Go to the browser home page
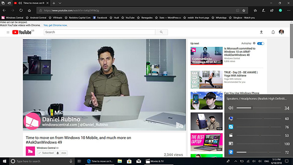Viewport: 293px width, 165px height. coord(29,10)
